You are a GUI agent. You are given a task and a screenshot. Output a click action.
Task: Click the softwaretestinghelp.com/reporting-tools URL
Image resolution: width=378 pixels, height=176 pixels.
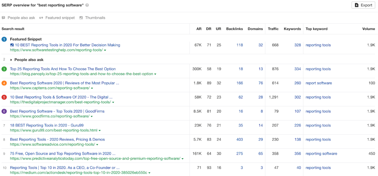tap(56, 50)
